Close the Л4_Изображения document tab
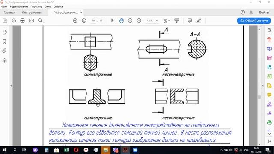The width and height of the screenshot is (274, 154). [81, 12]
